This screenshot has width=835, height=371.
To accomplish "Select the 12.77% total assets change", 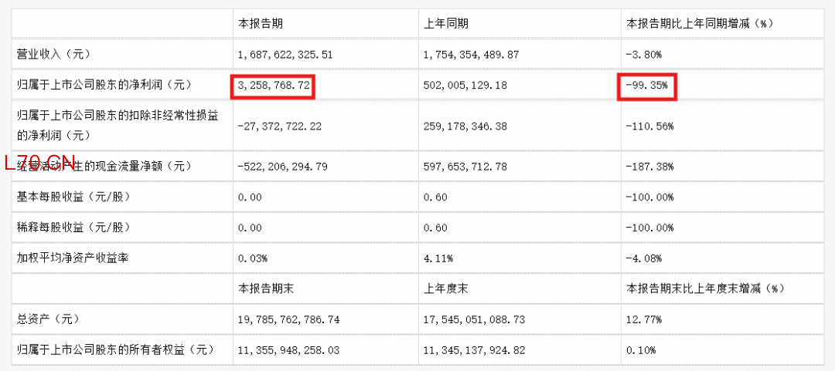I will tap(643, 319).
